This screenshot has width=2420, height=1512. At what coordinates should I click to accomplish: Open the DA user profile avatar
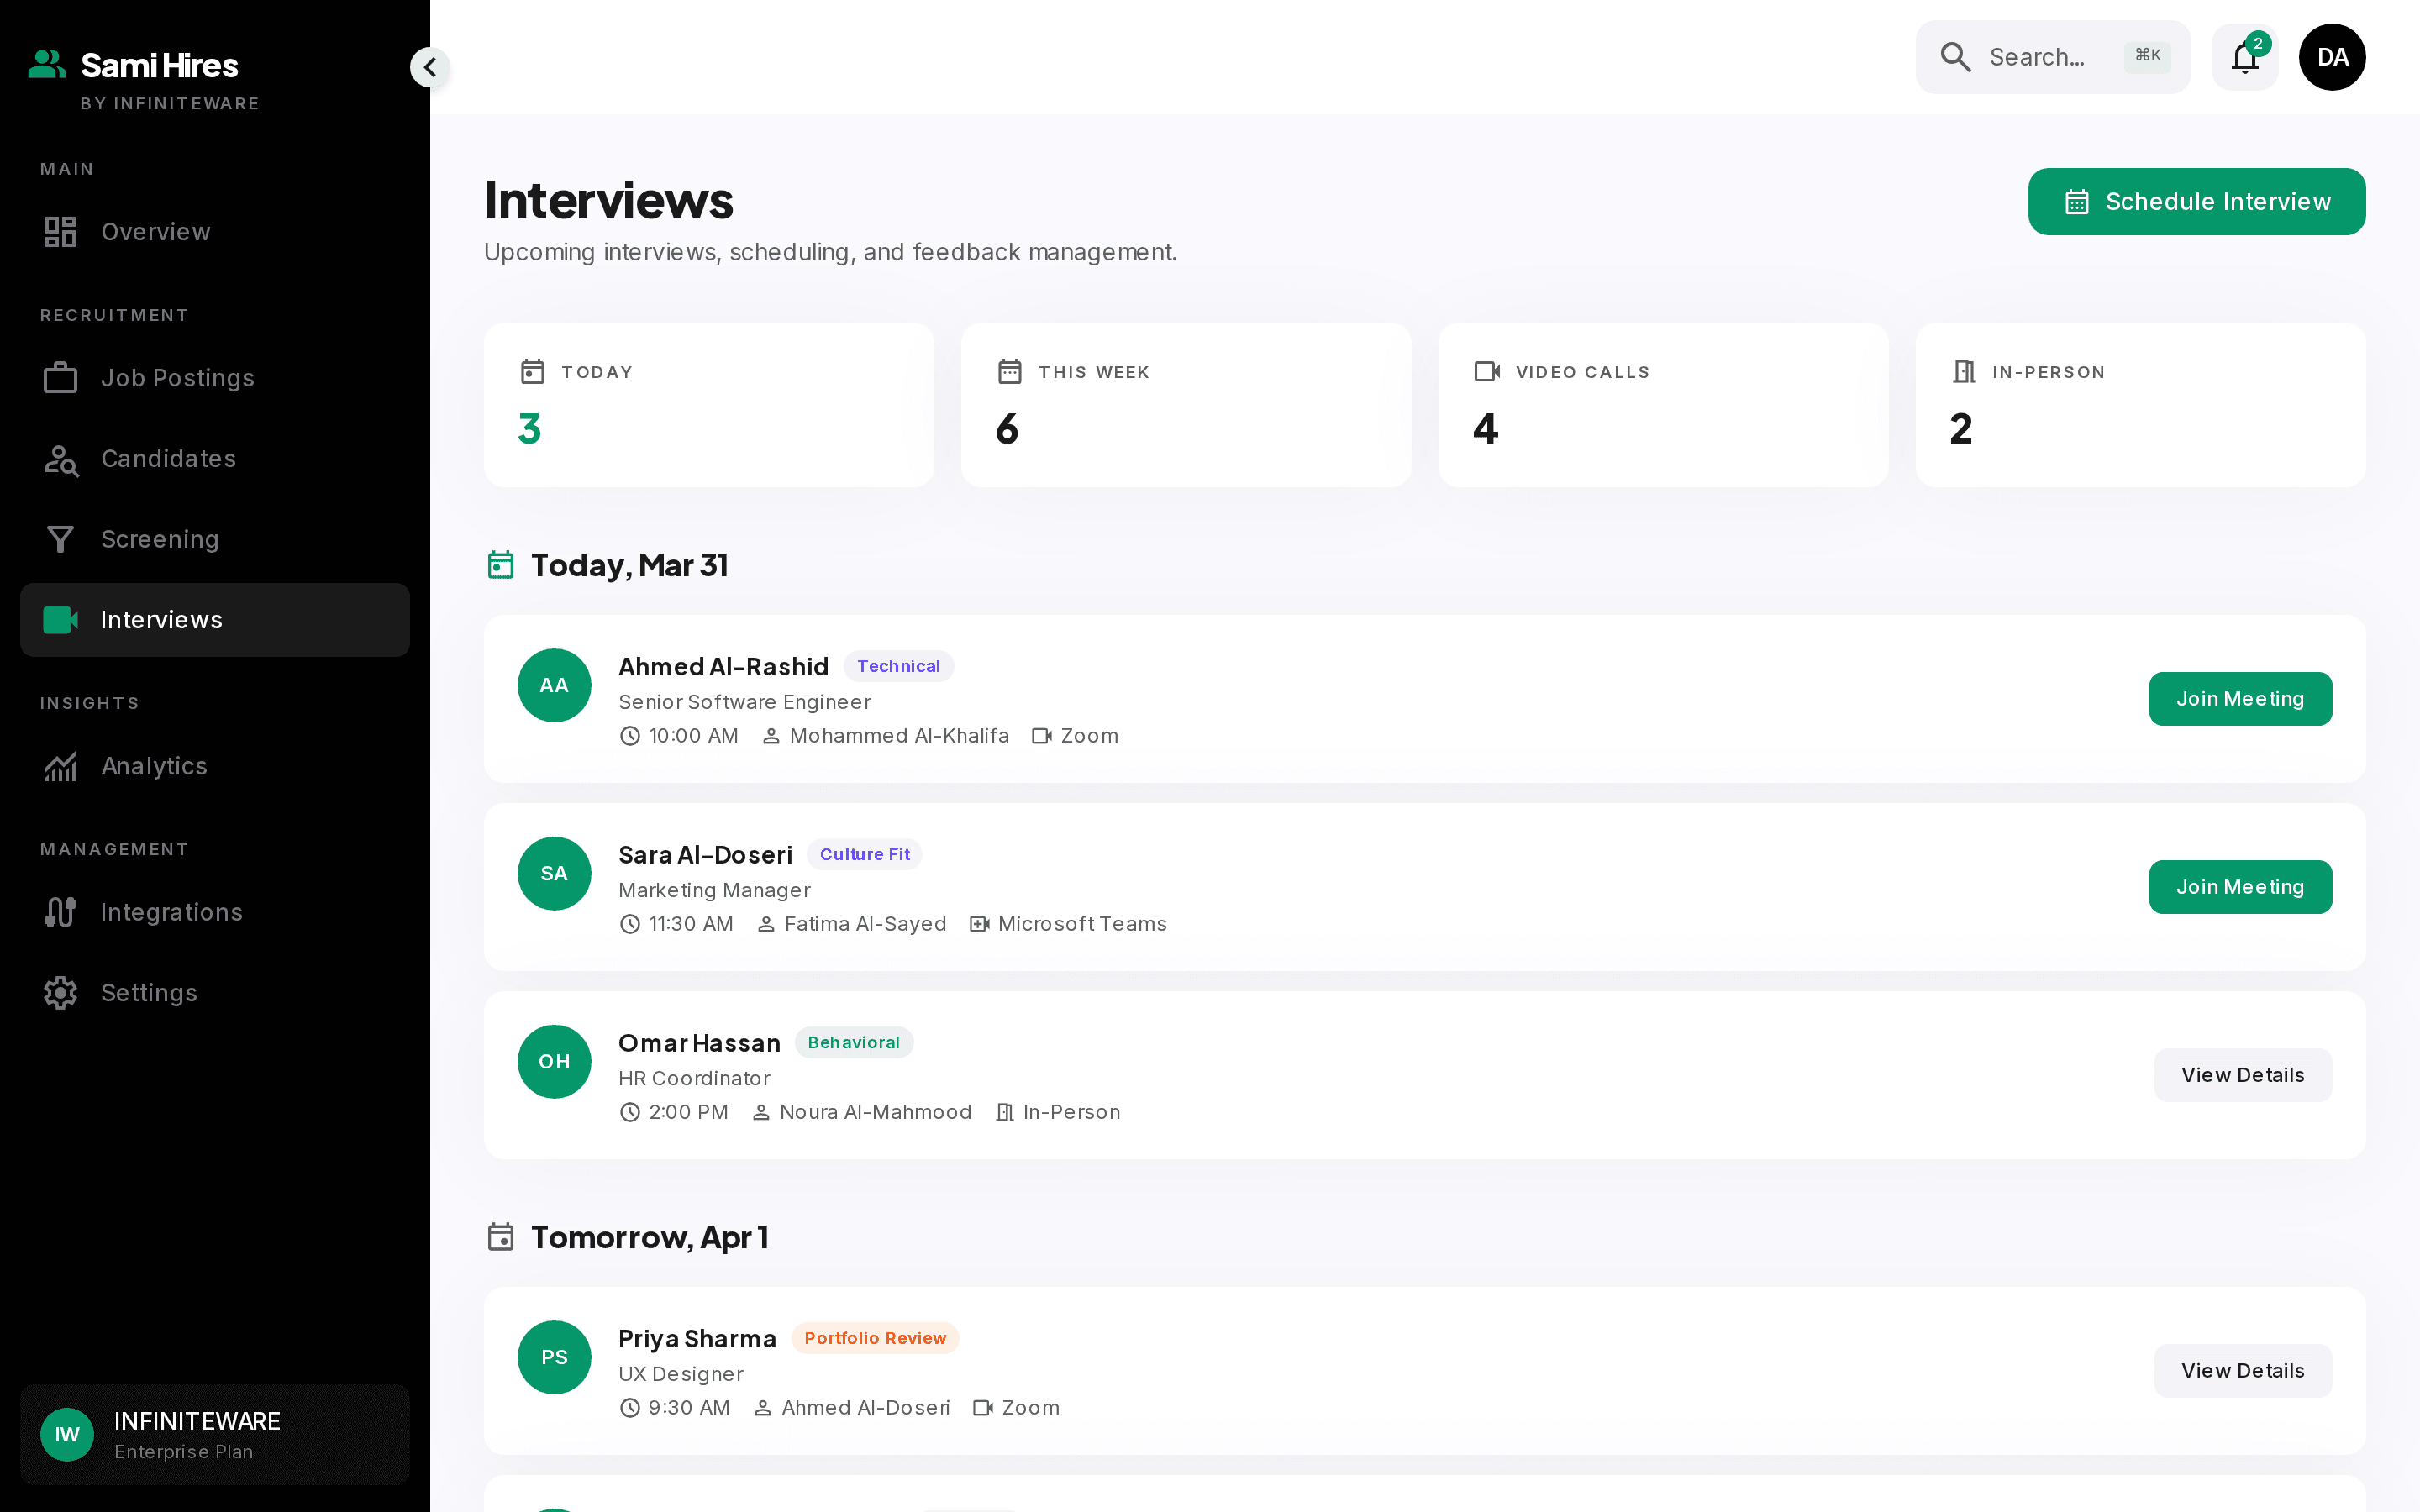[x=2332, y=57]
